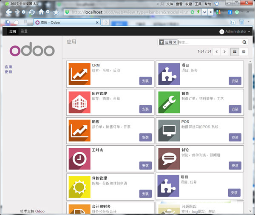Click the 更新 sidebar link
This screenshot has height=215, width=255.
[8, 72]
